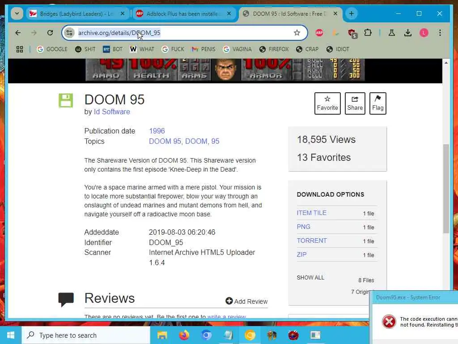Click the page vertical scrollbar thumb
Image resolution: width=458 pixels, height=344 pixels.
click(x=446, y=189)
